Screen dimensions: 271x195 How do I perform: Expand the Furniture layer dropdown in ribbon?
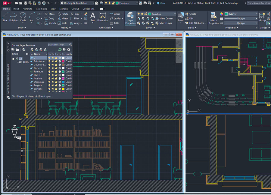175,14
